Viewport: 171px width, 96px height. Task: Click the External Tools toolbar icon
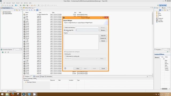click(x=27, y=5)
